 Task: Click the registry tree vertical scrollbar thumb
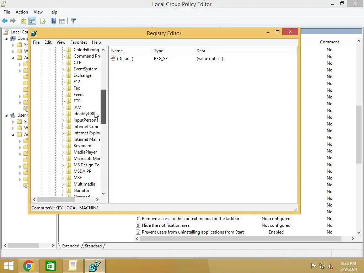click(x=103, y=107)
